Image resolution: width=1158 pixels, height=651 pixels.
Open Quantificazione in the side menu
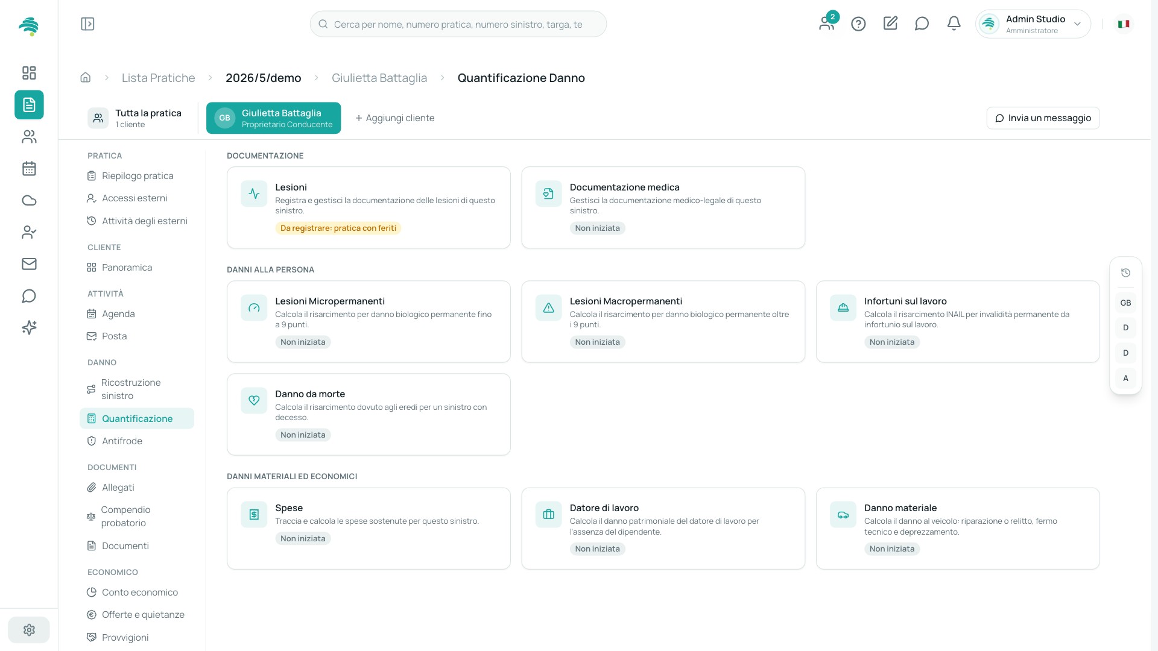pyautogui.click(x=137, y=418)
